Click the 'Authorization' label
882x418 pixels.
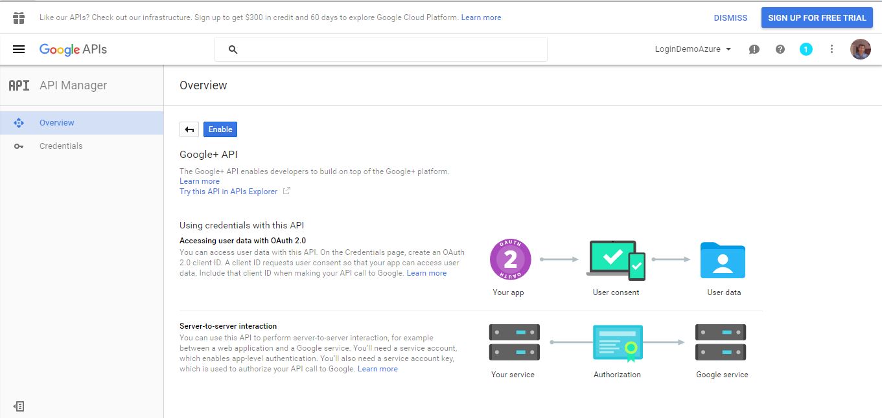coord(617,375)
